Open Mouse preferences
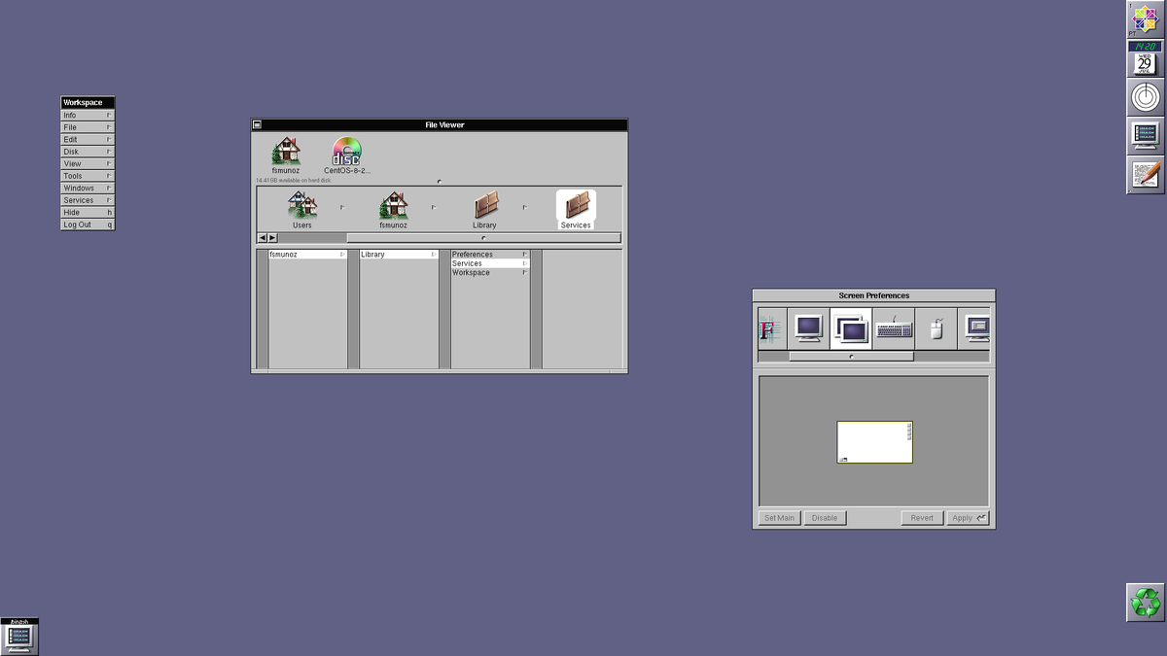The width and height of the screenshot is (1167, 656). [934, 328]
